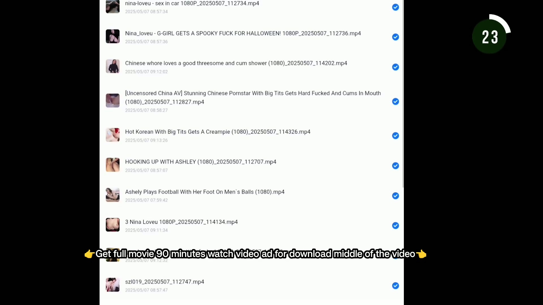543x305 pixels.
Task: Deselect the file dated 08:58:27
Action: pyautogui.click(x=395, y=101)
